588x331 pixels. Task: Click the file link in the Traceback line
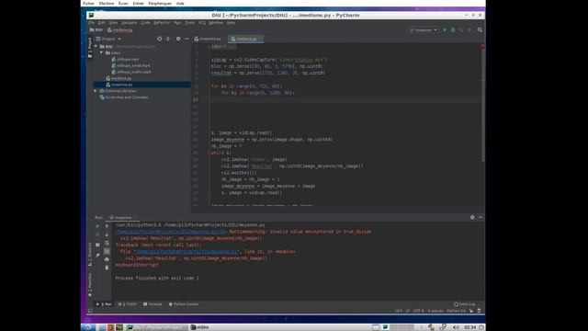187,251
